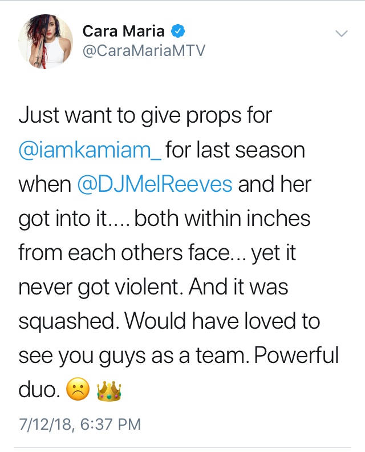The width and height of the screenshot is (365, 452).
Task: Click the crown emoji
Action: [x=109, y=390]
